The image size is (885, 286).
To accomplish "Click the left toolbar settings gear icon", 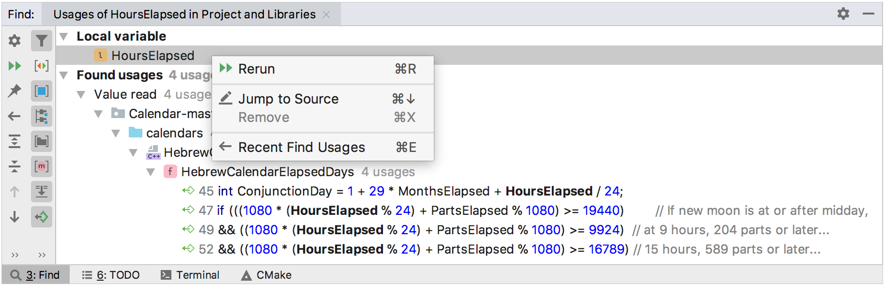I will (x=15, y=41).
